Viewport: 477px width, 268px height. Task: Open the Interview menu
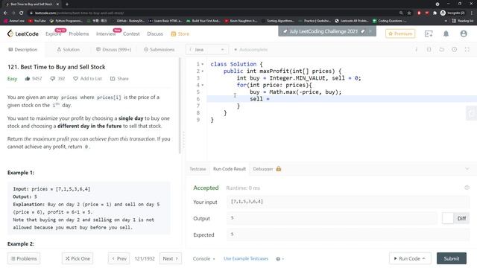coord(106,33)
